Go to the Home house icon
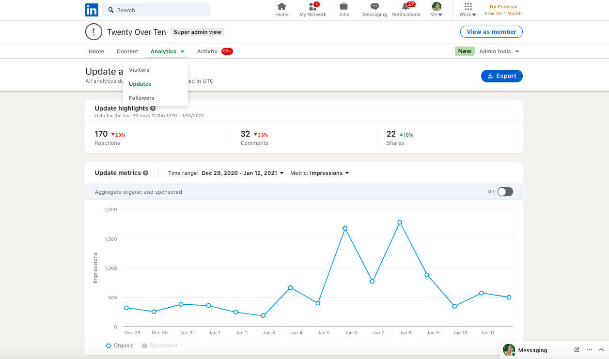 pos(281,7)
